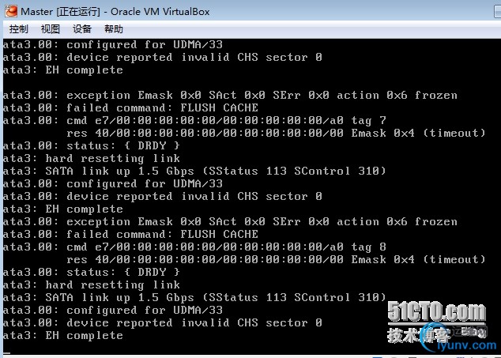The width and height of the screenshot is (501, 358).
Task: Click the console line ending in "tag 7"
Action: (194, 120)
